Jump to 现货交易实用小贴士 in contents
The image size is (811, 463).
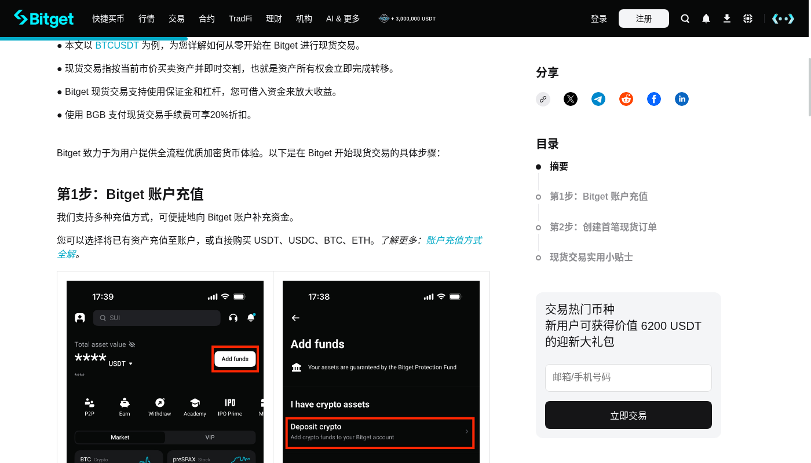point(591,257)
